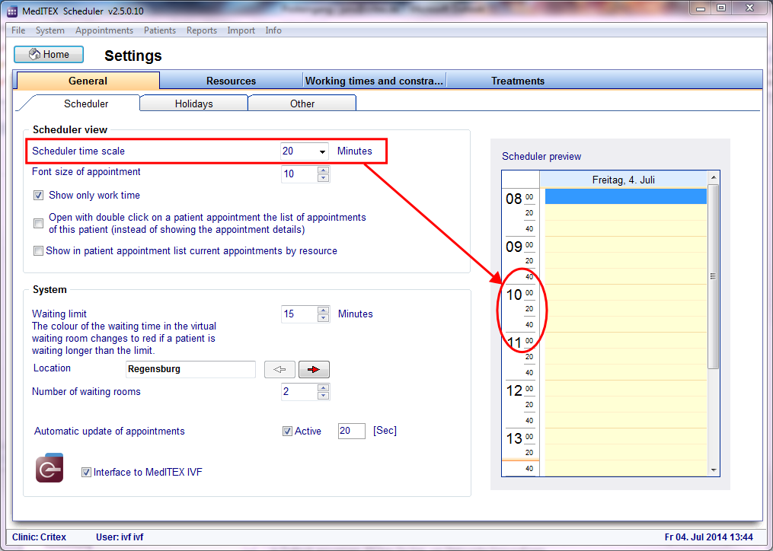
Task: Click the number of waiting rooms field
Action: point(299,392)
